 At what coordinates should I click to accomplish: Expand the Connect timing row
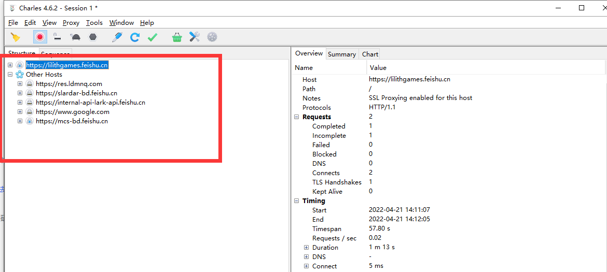click(x=306, y=266)
